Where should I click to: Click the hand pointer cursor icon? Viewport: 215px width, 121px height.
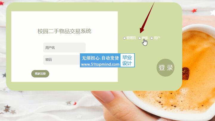(145, 42)
